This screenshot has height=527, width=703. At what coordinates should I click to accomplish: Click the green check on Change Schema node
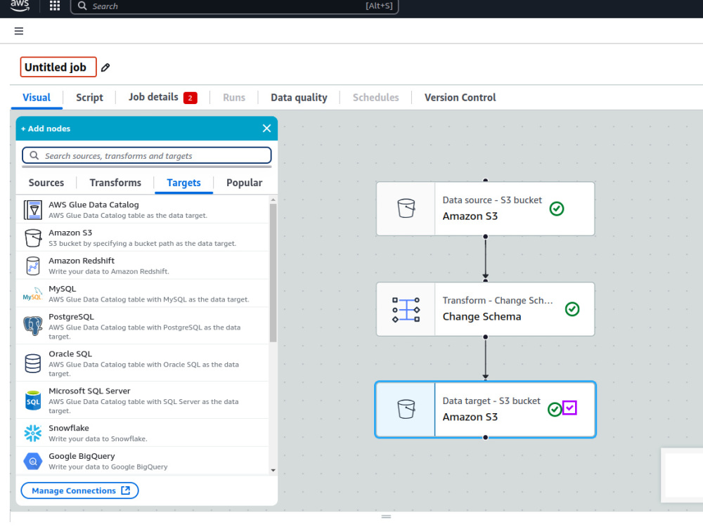tap(572, 309)
